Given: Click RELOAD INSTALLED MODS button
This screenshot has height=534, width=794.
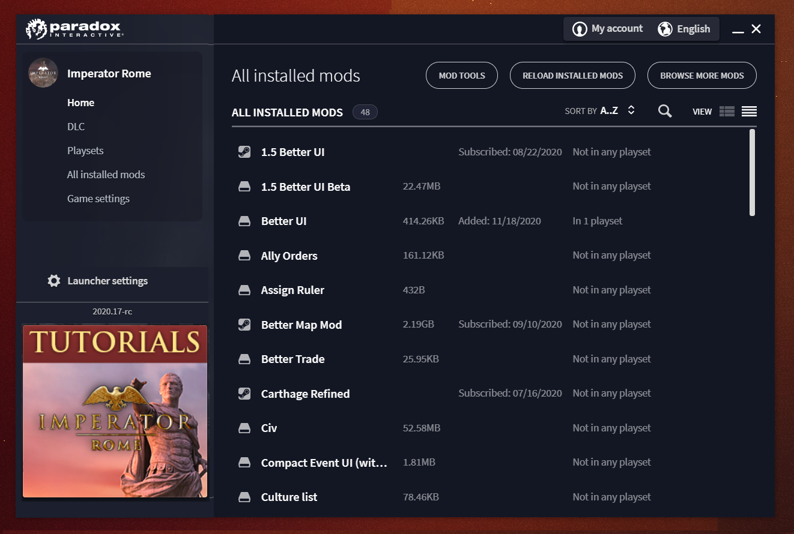Looking at the screenshot, I should click(572, 76).
